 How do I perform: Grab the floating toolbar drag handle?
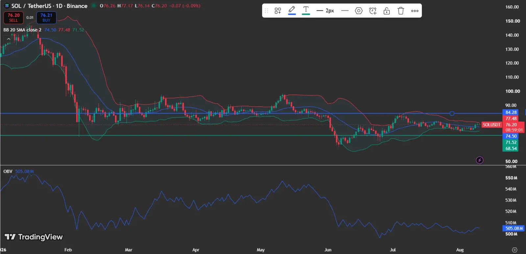click(267, 11)
